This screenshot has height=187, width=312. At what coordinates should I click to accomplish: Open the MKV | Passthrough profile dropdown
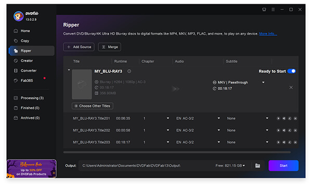tap(263, 82)
